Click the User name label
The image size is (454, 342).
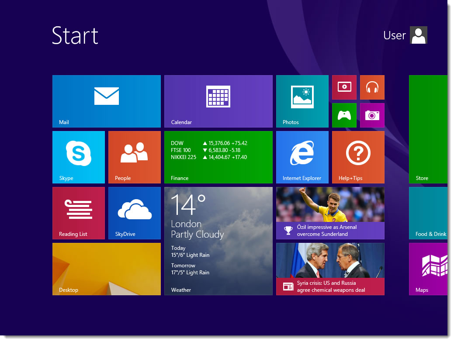click(x=394, y=35)
